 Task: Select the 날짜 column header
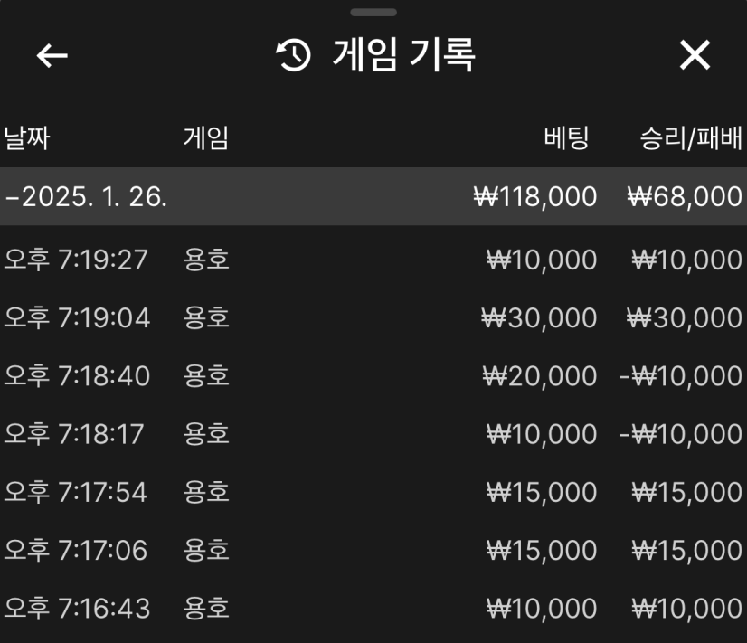26,138
